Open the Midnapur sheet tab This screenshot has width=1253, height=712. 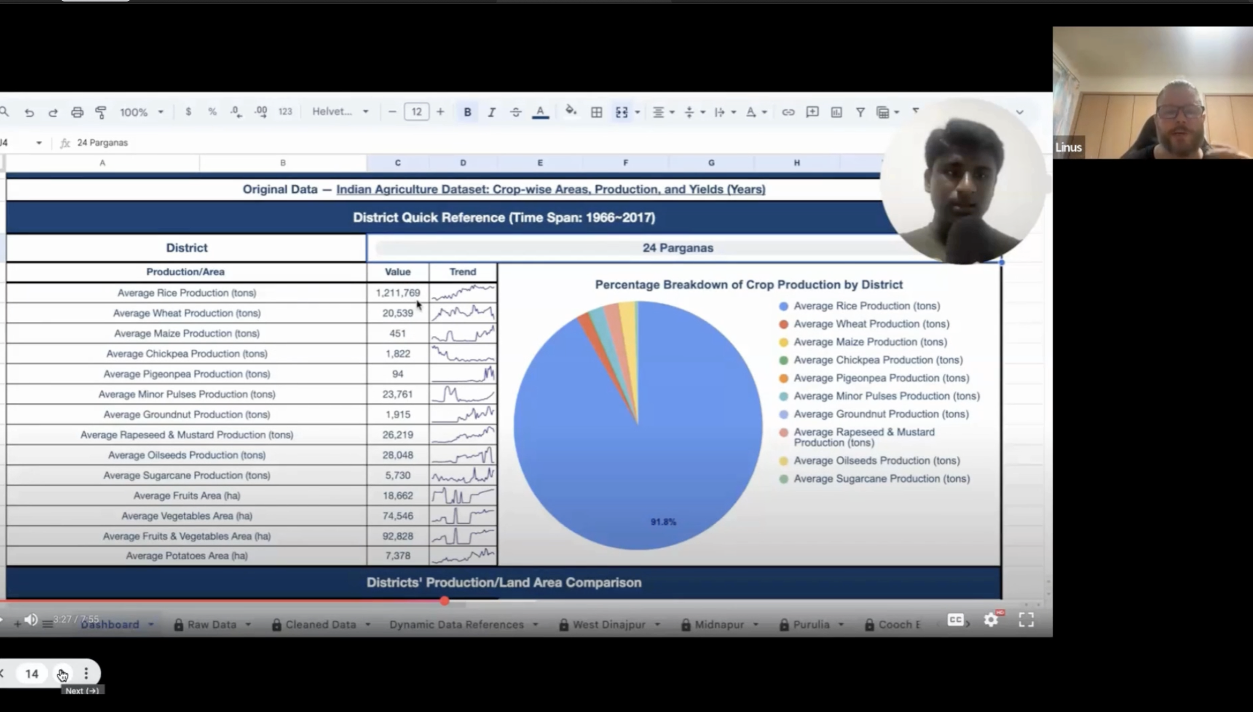point(719,624)
